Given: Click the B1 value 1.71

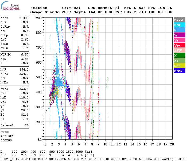Looking at the screenshot, I should (25, 119).
